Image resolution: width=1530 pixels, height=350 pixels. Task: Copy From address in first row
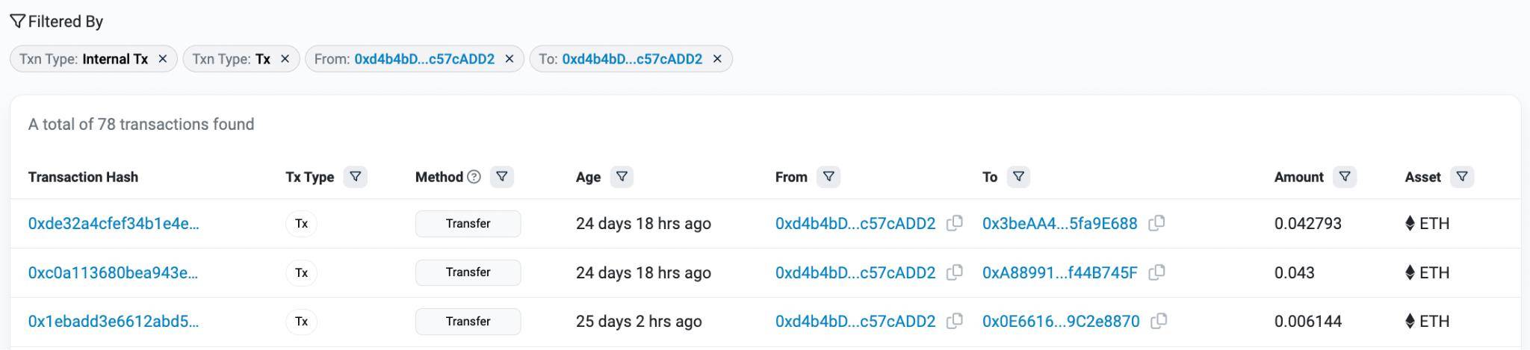954,223
